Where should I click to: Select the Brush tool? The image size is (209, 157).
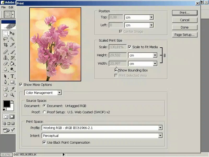pyautogui.click(x=12, y=52)
